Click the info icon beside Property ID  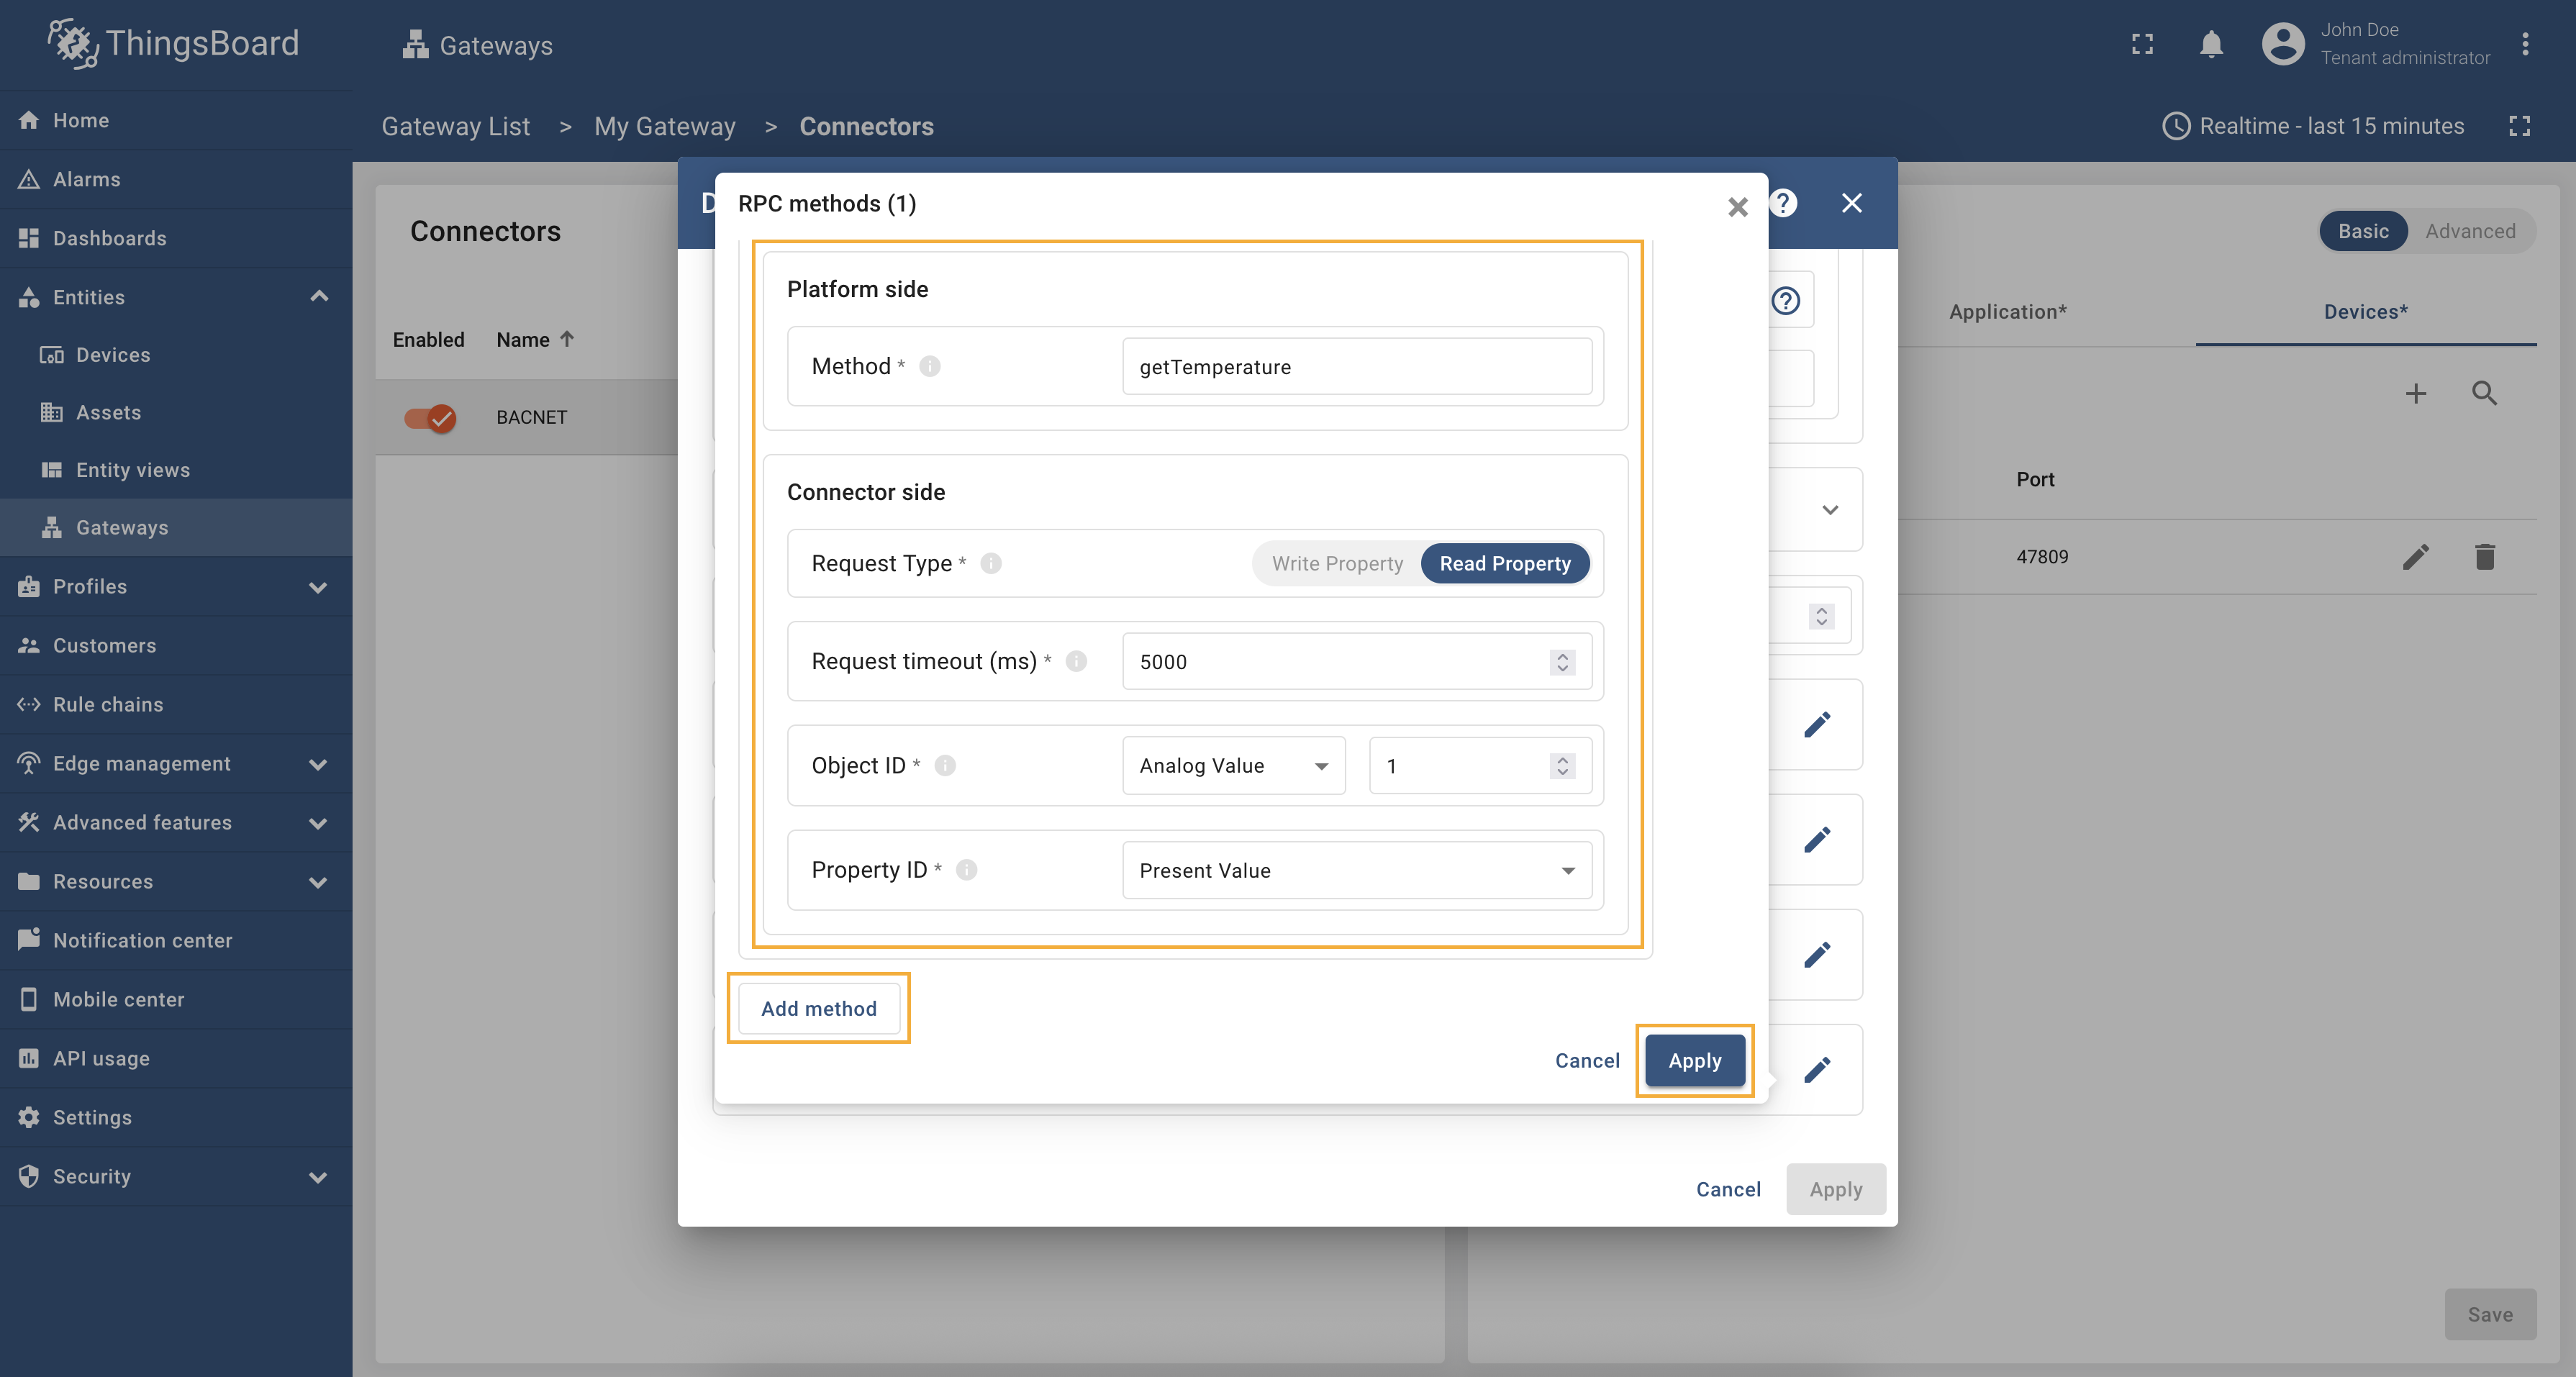[965, 869]
